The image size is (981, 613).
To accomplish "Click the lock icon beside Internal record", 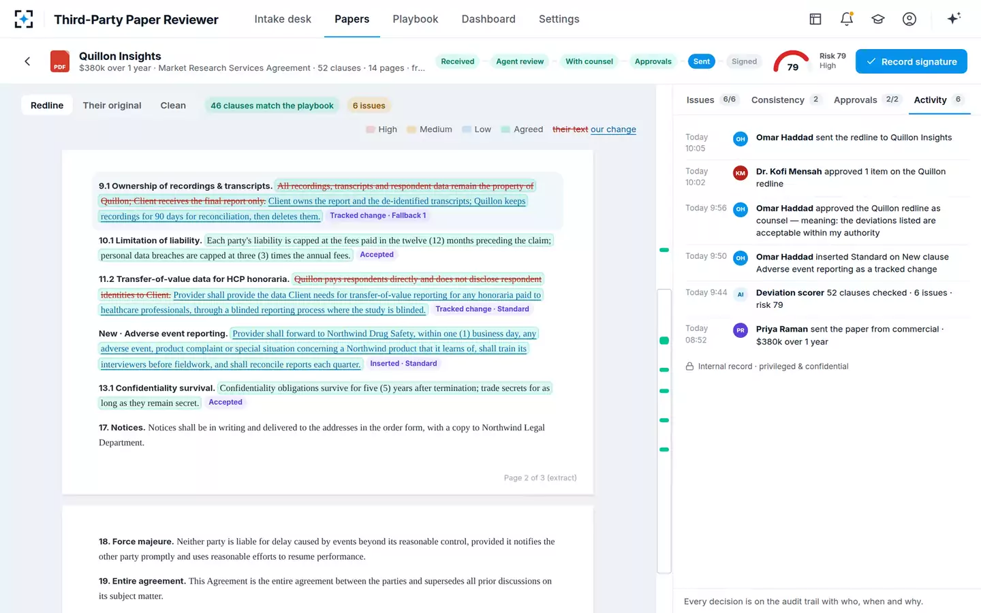I will pyautogui.click(x=689, y=366).
